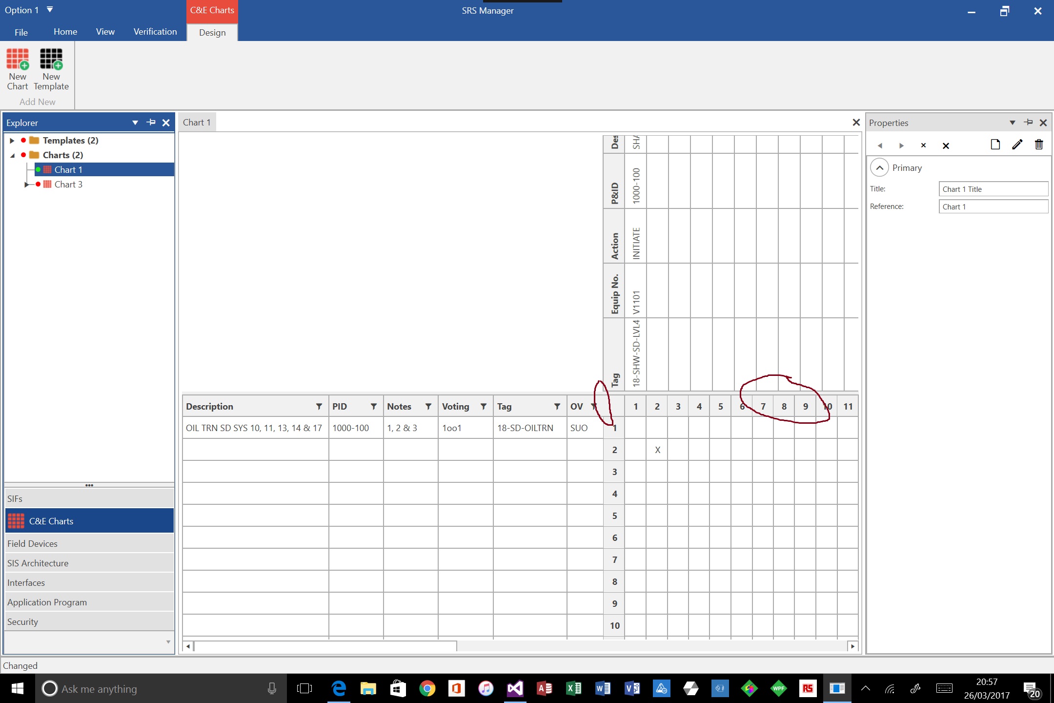Open the SIS Architecture section
The width and height of the screenshot is (1054, 703).
click(x=38, y=563)
